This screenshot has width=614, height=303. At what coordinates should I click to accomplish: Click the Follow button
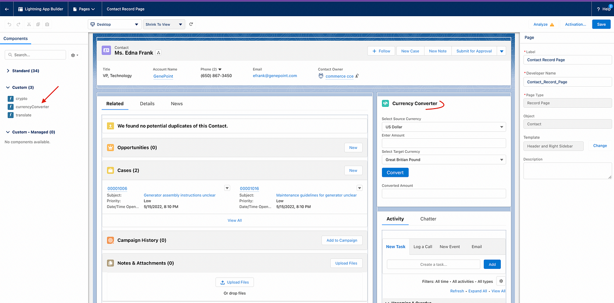pyautogui.click(x=381, y=51)
